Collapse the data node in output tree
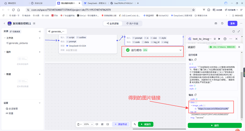Image resolution: width=245 pixels, height=131 pixels. 189,102
